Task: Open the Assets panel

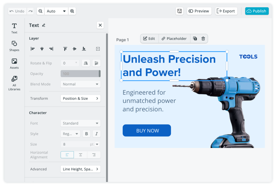Action: pos(14,64)
